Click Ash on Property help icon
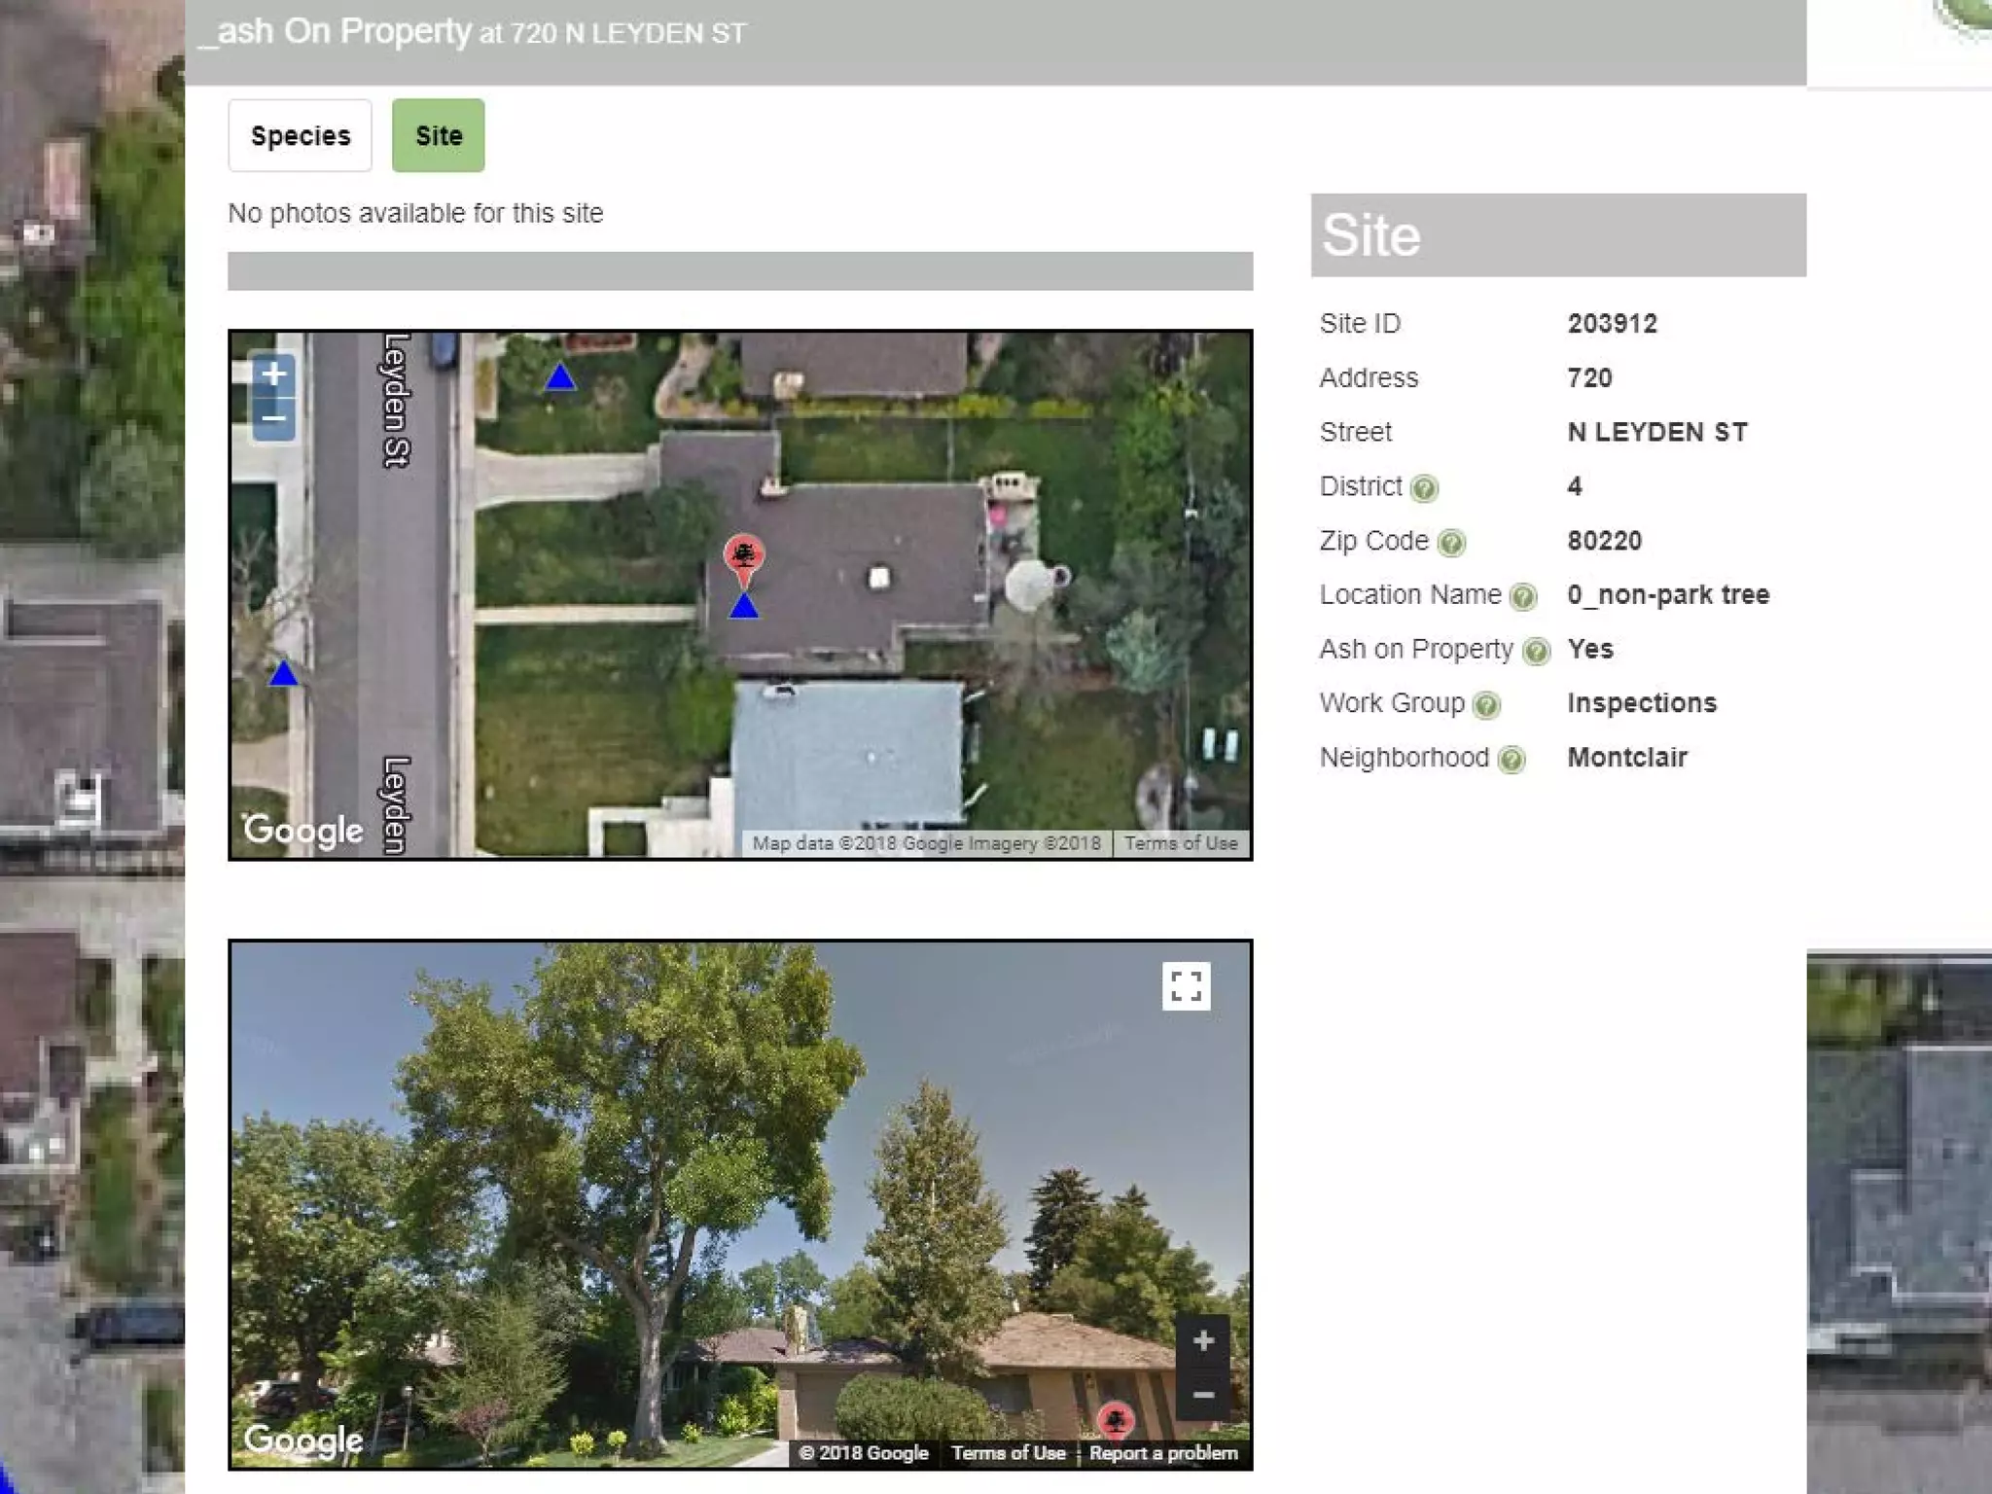Viewport: 1992px width, 1494px height. [1536, 651]
